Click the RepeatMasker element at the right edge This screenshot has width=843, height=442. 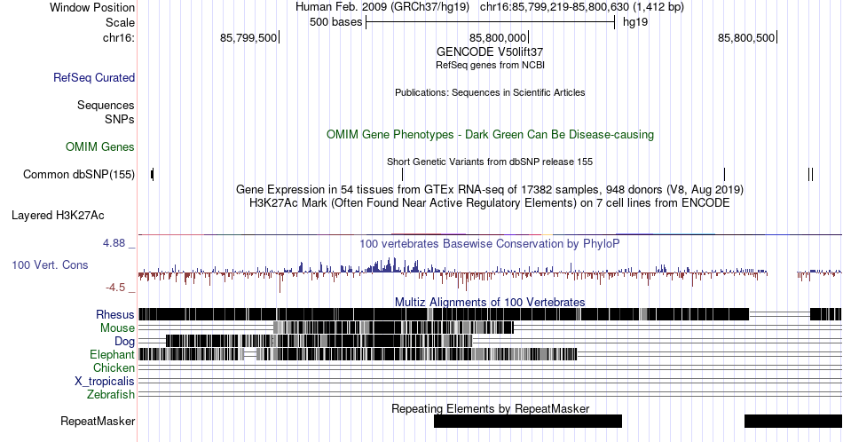[x=793, y=421]
